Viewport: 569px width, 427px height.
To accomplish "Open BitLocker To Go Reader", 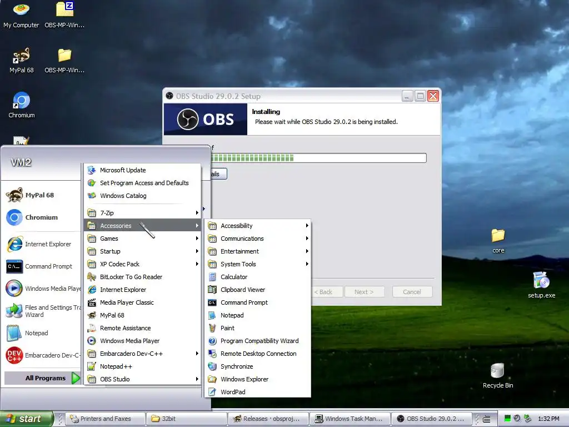I will [143, 277].
